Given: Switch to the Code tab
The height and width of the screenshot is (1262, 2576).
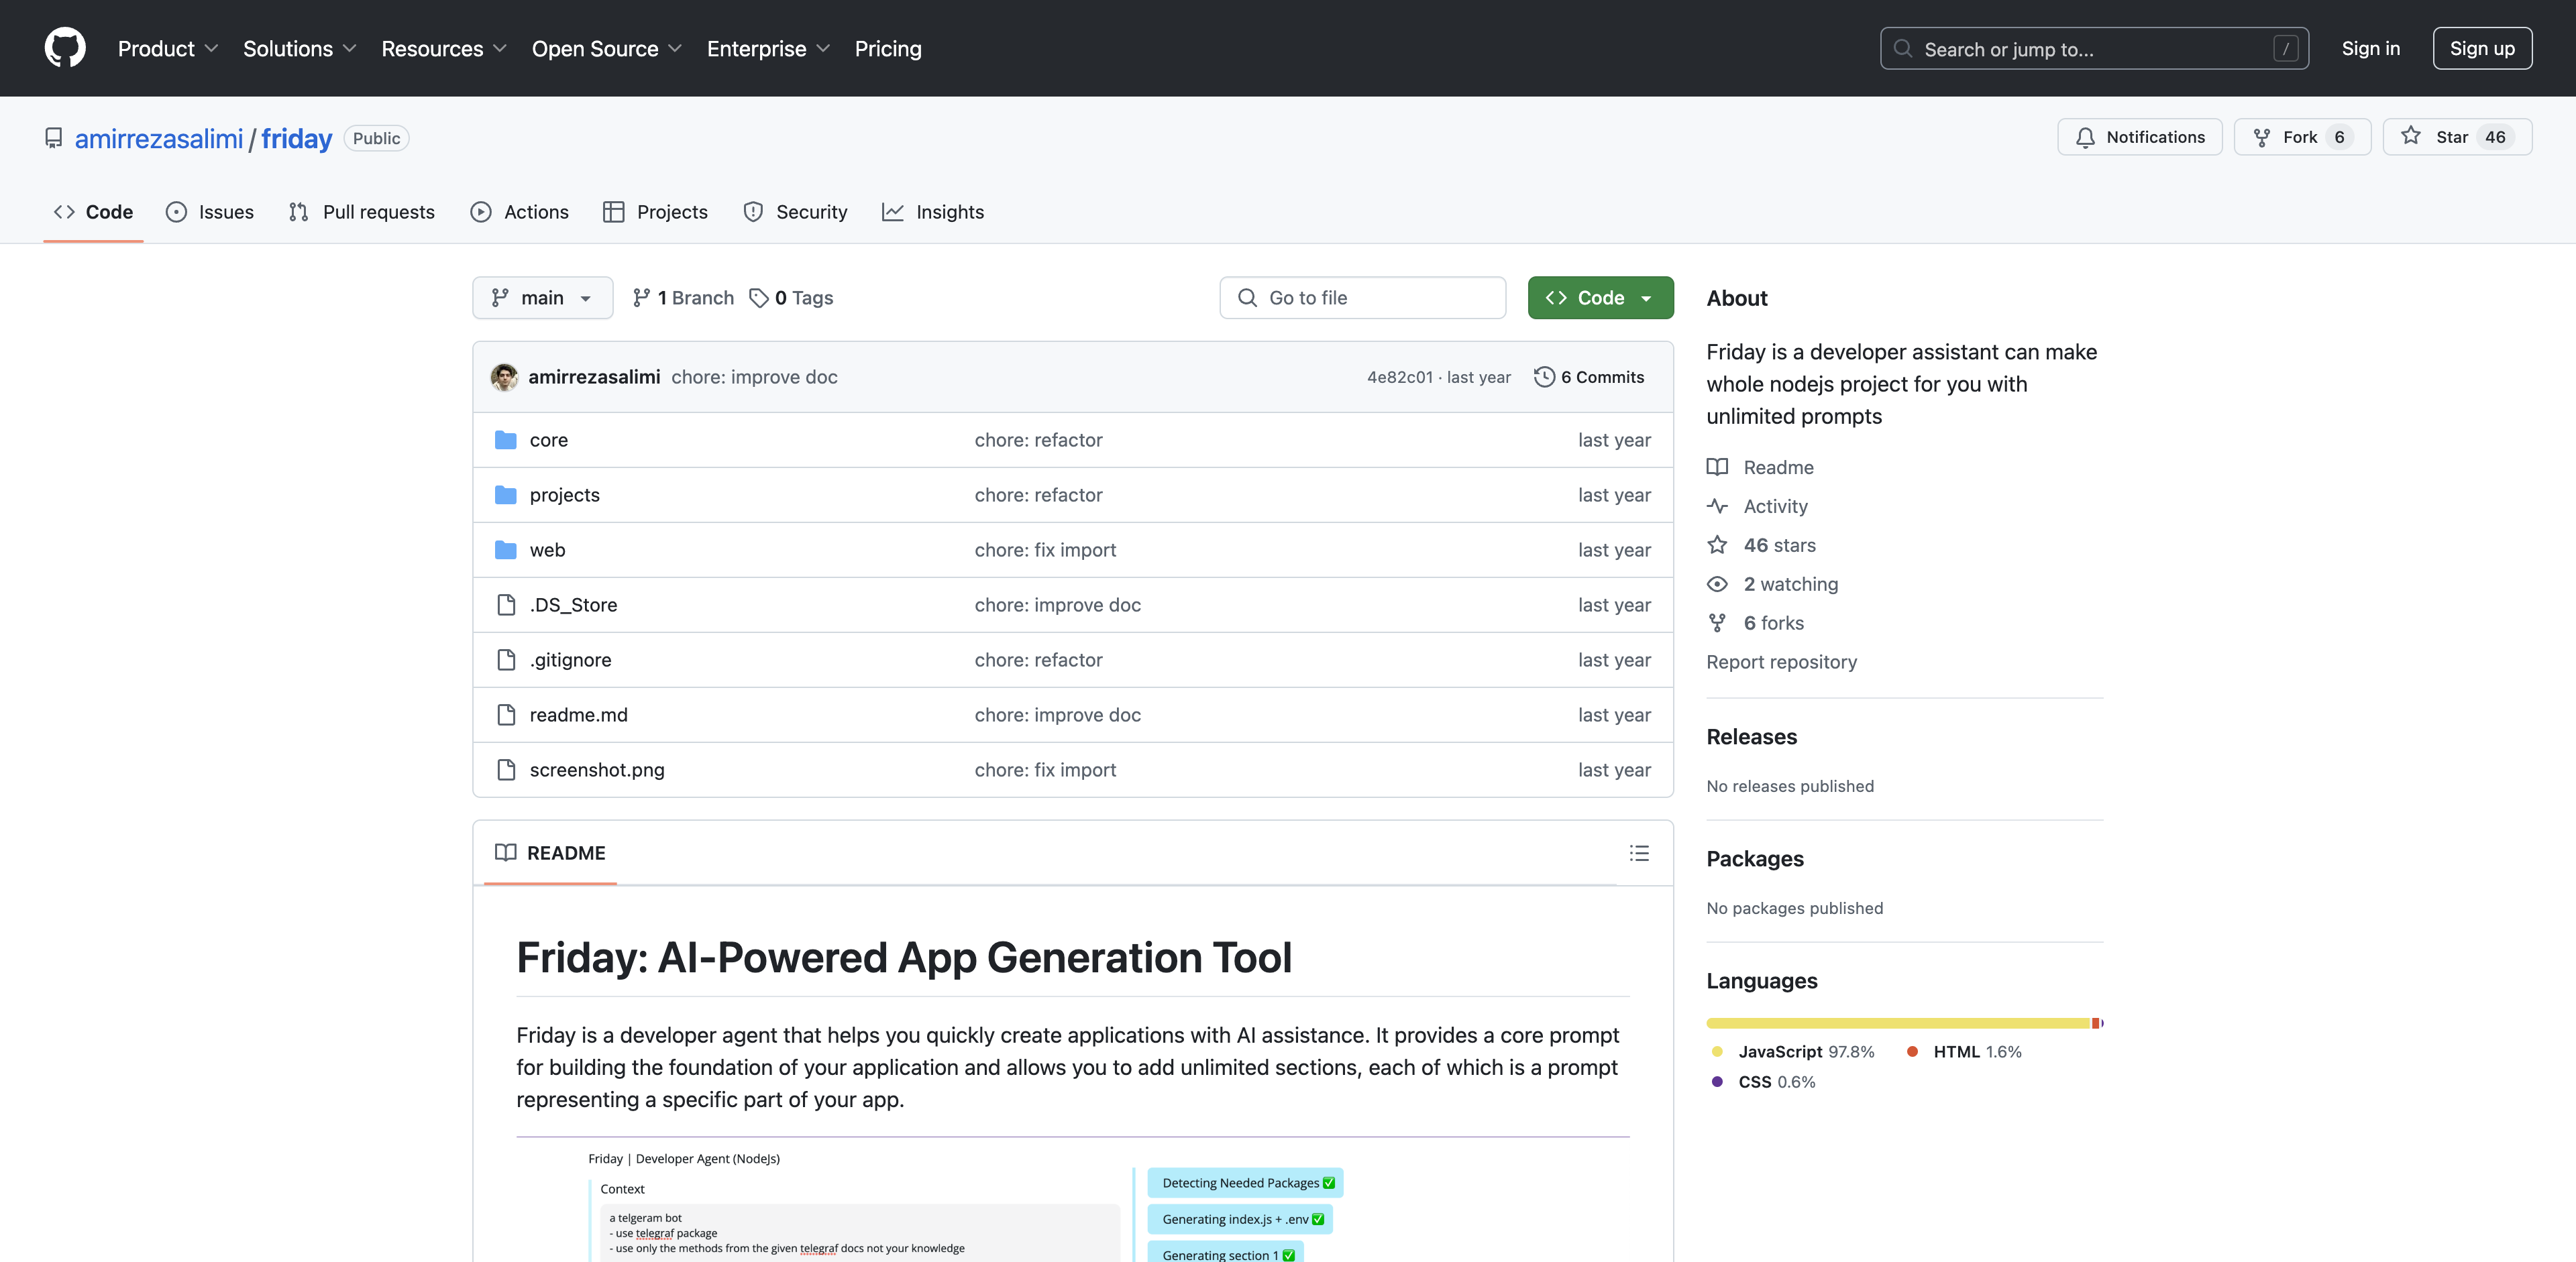Looking at the screenshot, I should click(93, 212).
